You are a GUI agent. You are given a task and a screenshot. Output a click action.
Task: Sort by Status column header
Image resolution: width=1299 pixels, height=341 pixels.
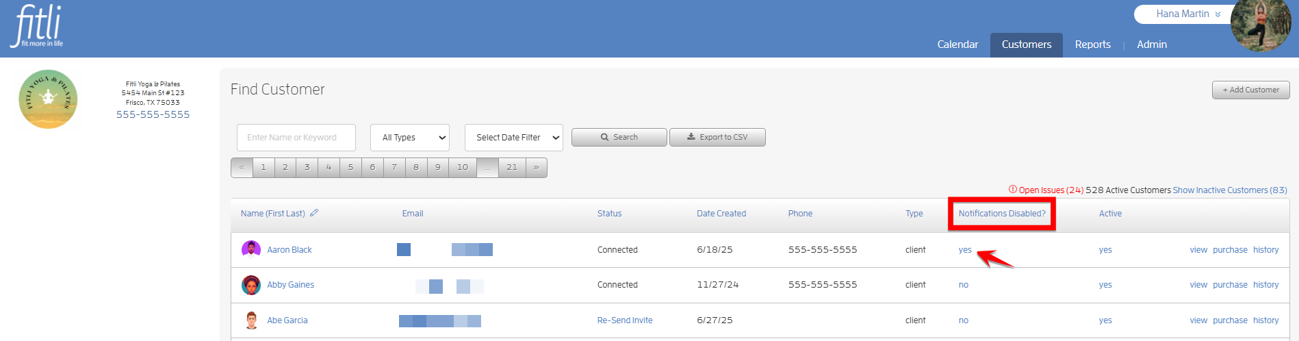609,214
